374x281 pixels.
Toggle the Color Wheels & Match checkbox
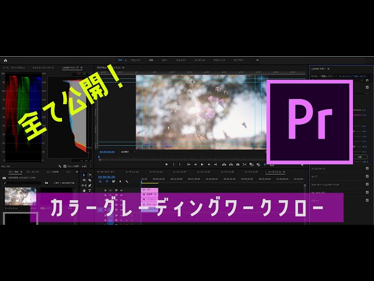coord(367,184)
